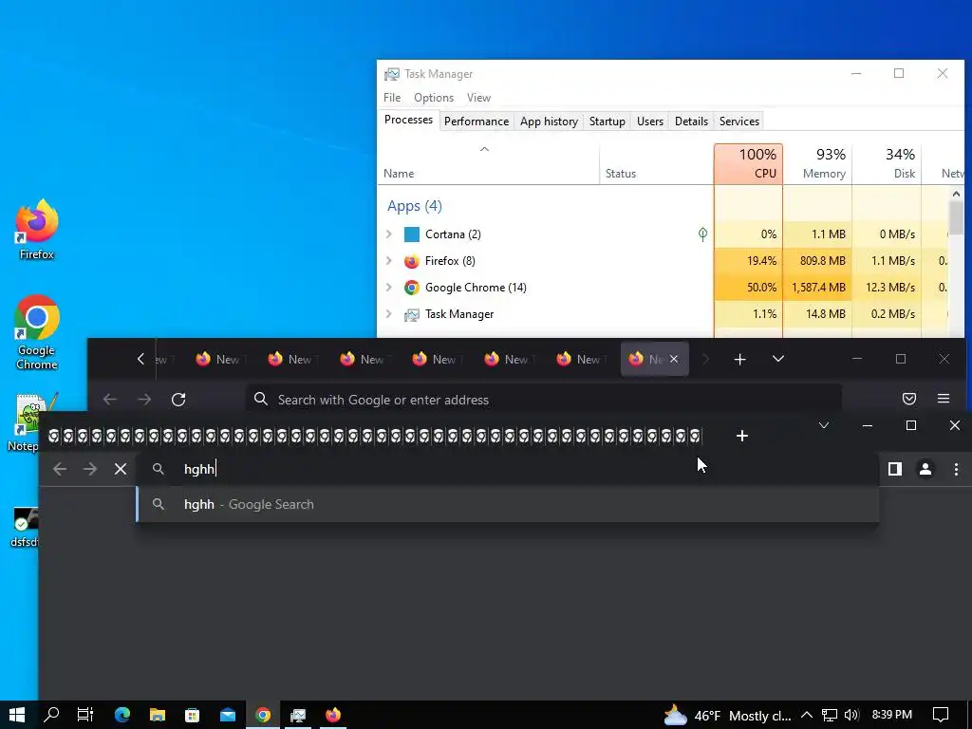The image size is (972, 729).
Task: Launch Microsoft Edge from taskbar
Action: [x=122, y=715]
